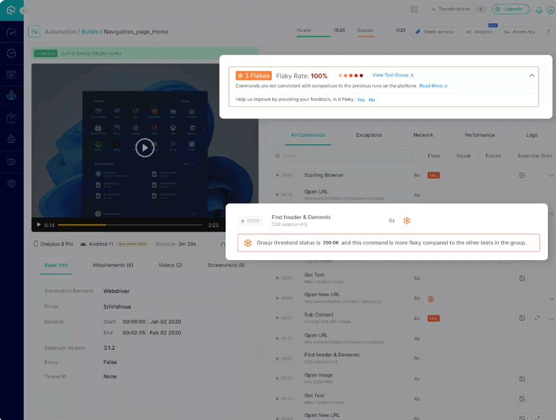Open the settings gear icon in sidebar

[x=11, y=184]
